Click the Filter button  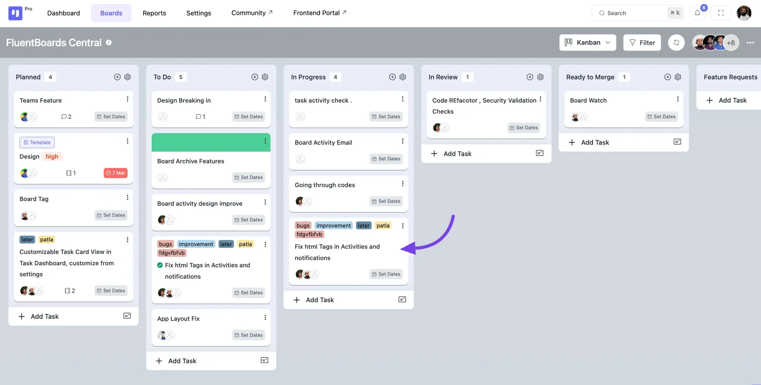point(642,43)
